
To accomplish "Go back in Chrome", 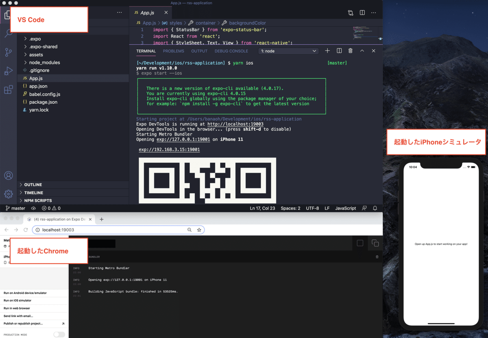I will pyautogui.click(x=7, y=230).
